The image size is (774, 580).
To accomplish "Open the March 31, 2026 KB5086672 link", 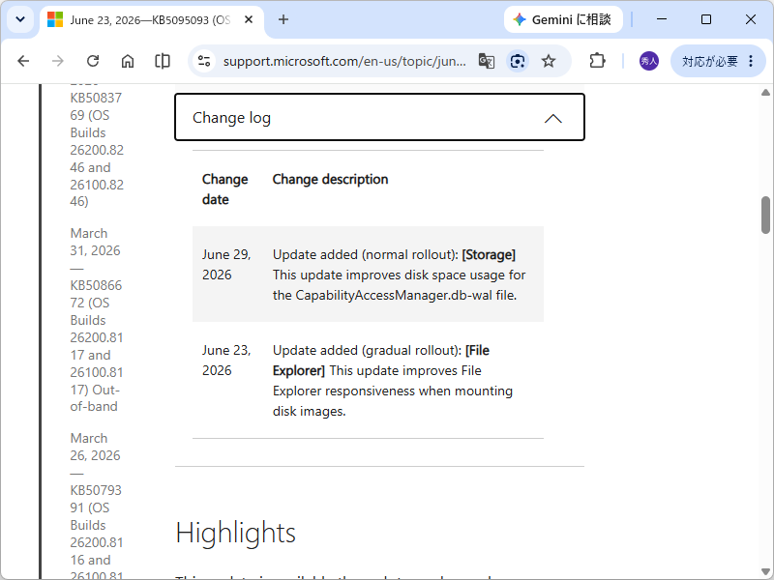I will tap(95, 320).
